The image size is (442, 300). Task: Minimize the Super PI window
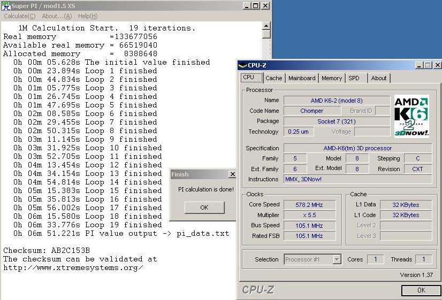pos(247,6)
